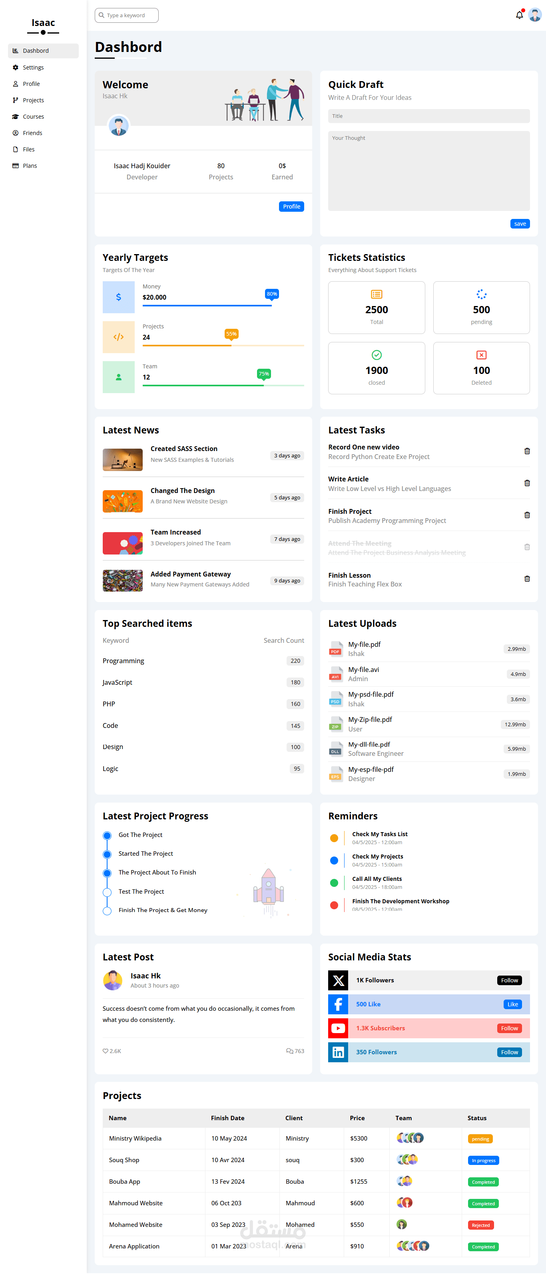This screenshot has height=1276, width=546.
Task: Open the Changed The Design thumbnail
Action: pos(122,501)
